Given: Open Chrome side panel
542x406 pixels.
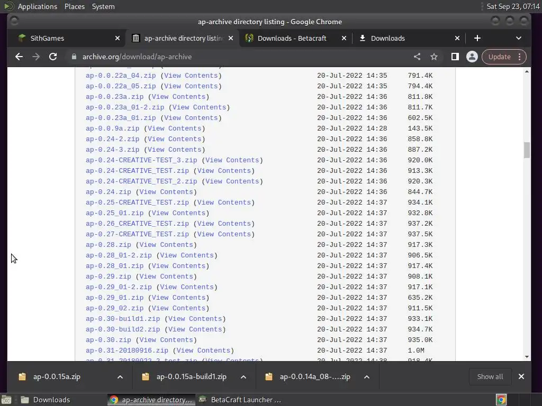Looking at the screenshot, I should [x=455, y=57].
